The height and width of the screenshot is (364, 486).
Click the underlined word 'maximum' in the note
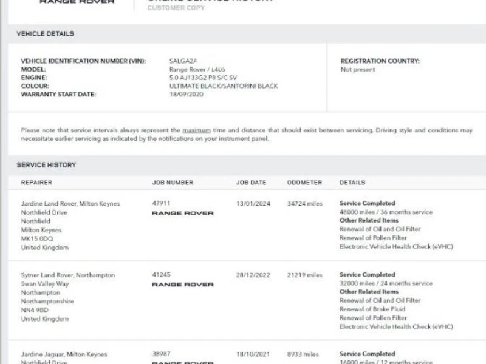[x=196, y=130]
